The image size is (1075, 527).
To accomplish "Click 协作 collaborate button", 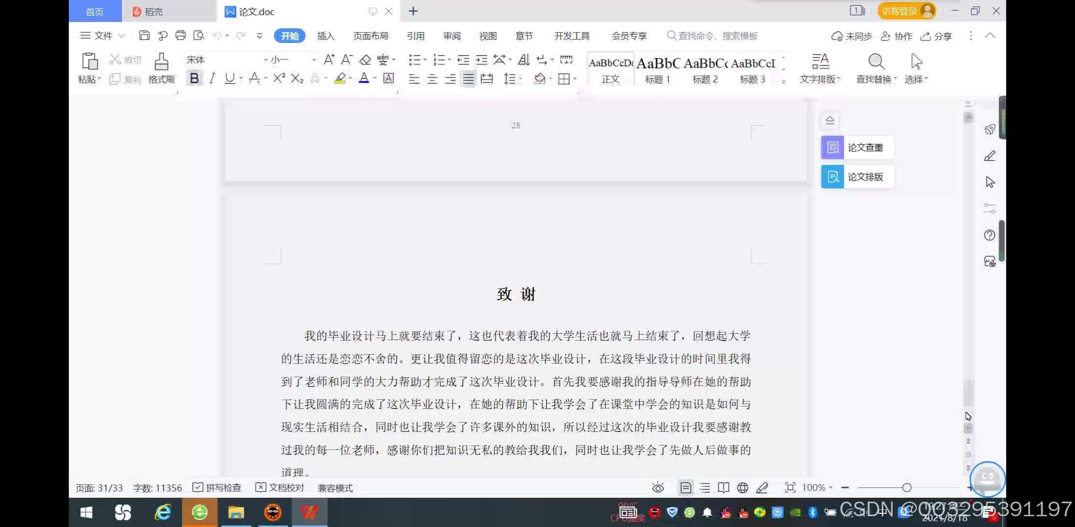I will 897,36.
